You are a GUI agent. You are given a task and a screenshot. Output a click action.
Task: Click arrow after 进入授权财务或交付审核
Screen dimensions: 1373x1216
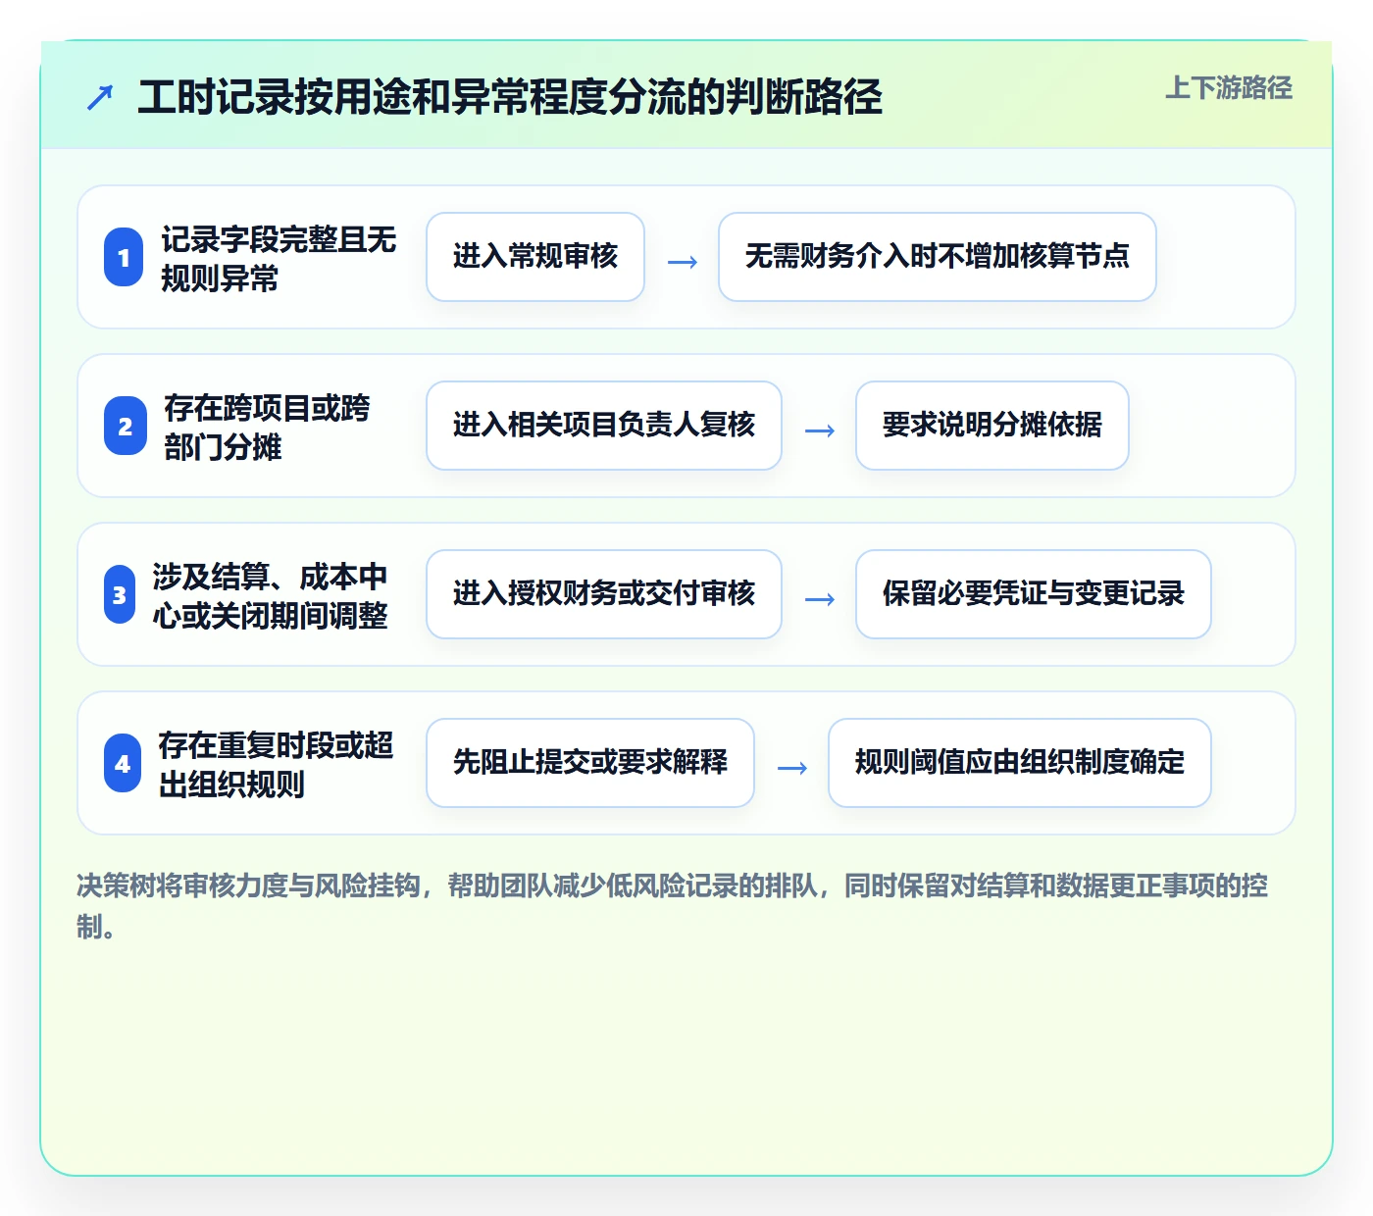pos(819,599)
